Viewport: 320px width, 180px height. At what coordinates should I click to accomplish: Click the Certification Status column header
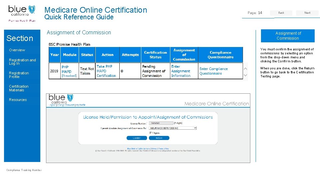(x=156, y=55)
